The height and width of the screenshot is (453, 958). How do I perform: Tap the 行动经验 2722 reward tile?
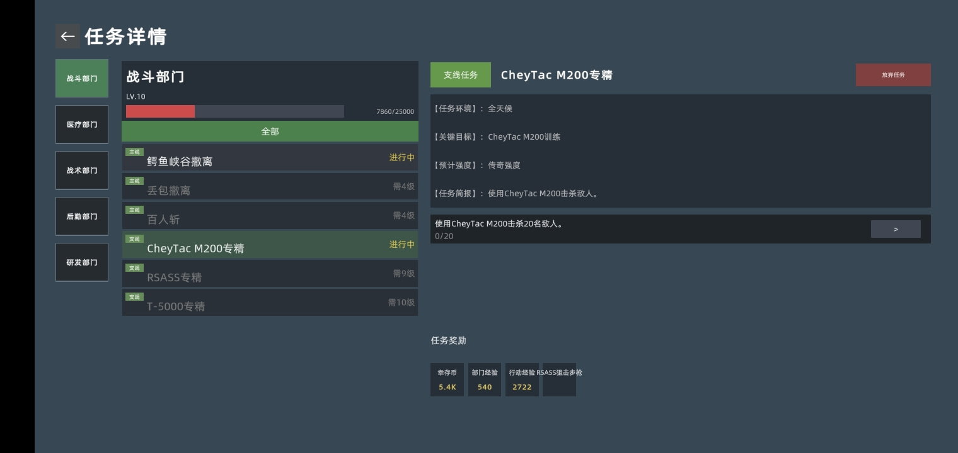click(x=522, y=379)
